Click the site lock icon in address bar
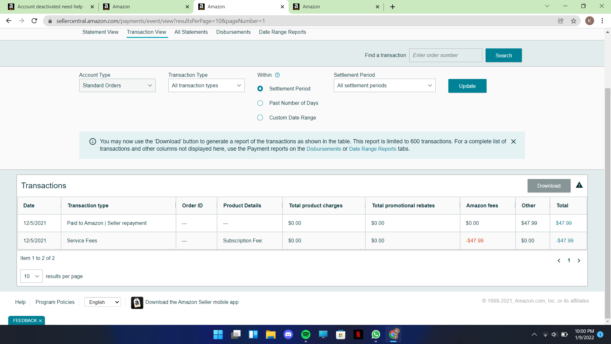Image resolution: width=611 pixels, height=344 pixels. click(x=50, y=21)
